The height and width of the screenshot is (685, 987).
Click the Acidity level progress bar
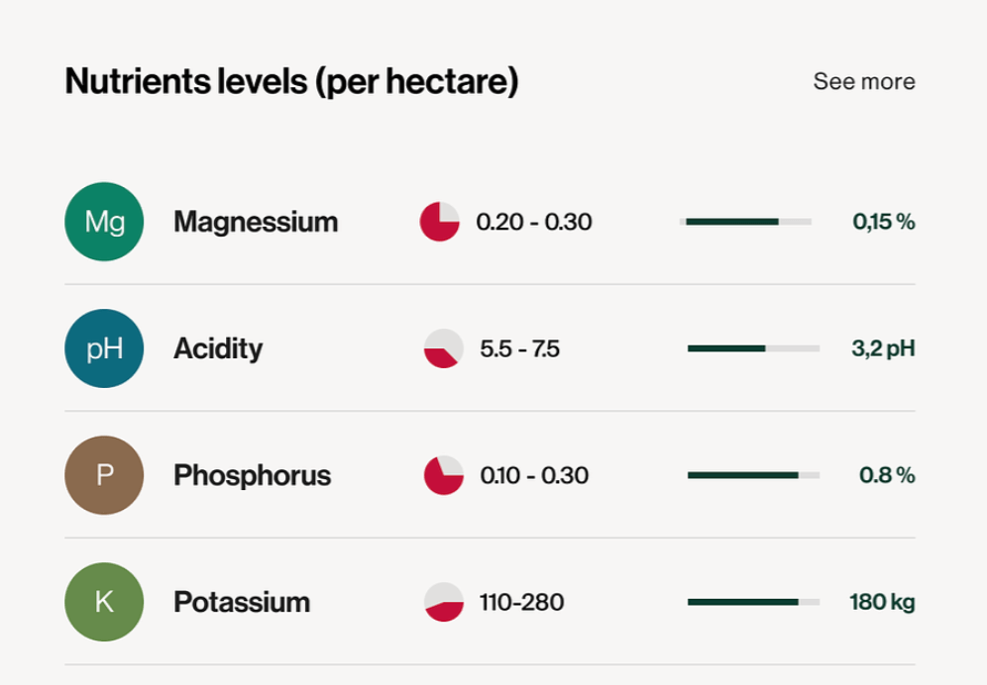coord(753,348)
